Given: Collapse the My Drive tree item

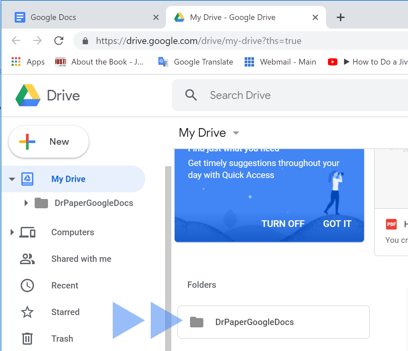Looking at the screenshot, I should [x=12, y=179].
